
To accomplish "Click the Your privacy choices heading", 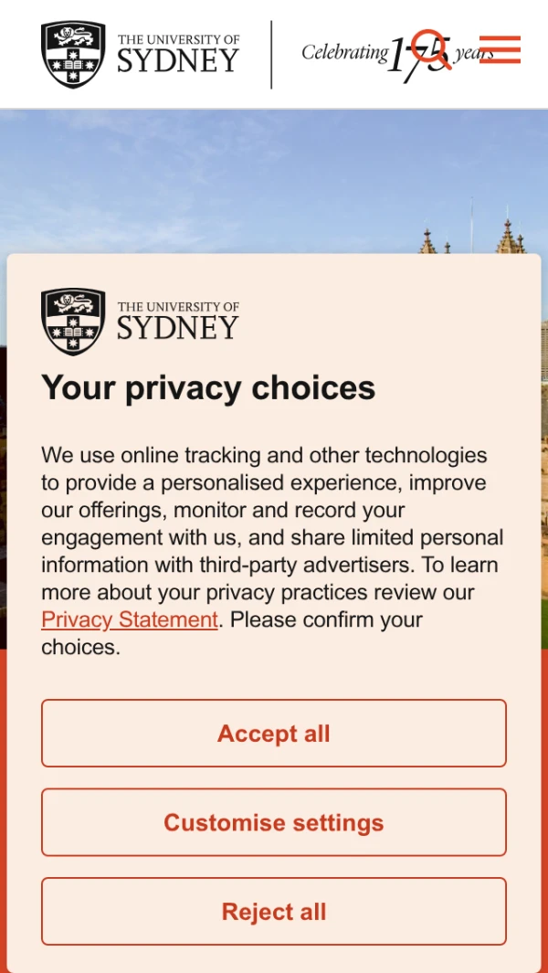I will [x=208, y=387].
